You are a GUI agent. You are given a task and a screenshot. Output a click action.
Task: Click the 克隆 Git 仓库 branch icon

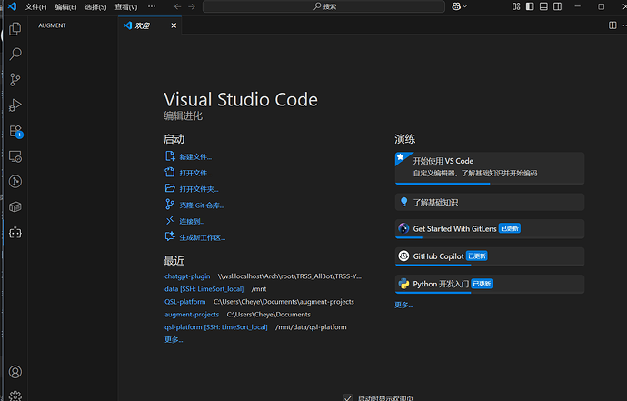pyautogui.click(x=170, y=205)
